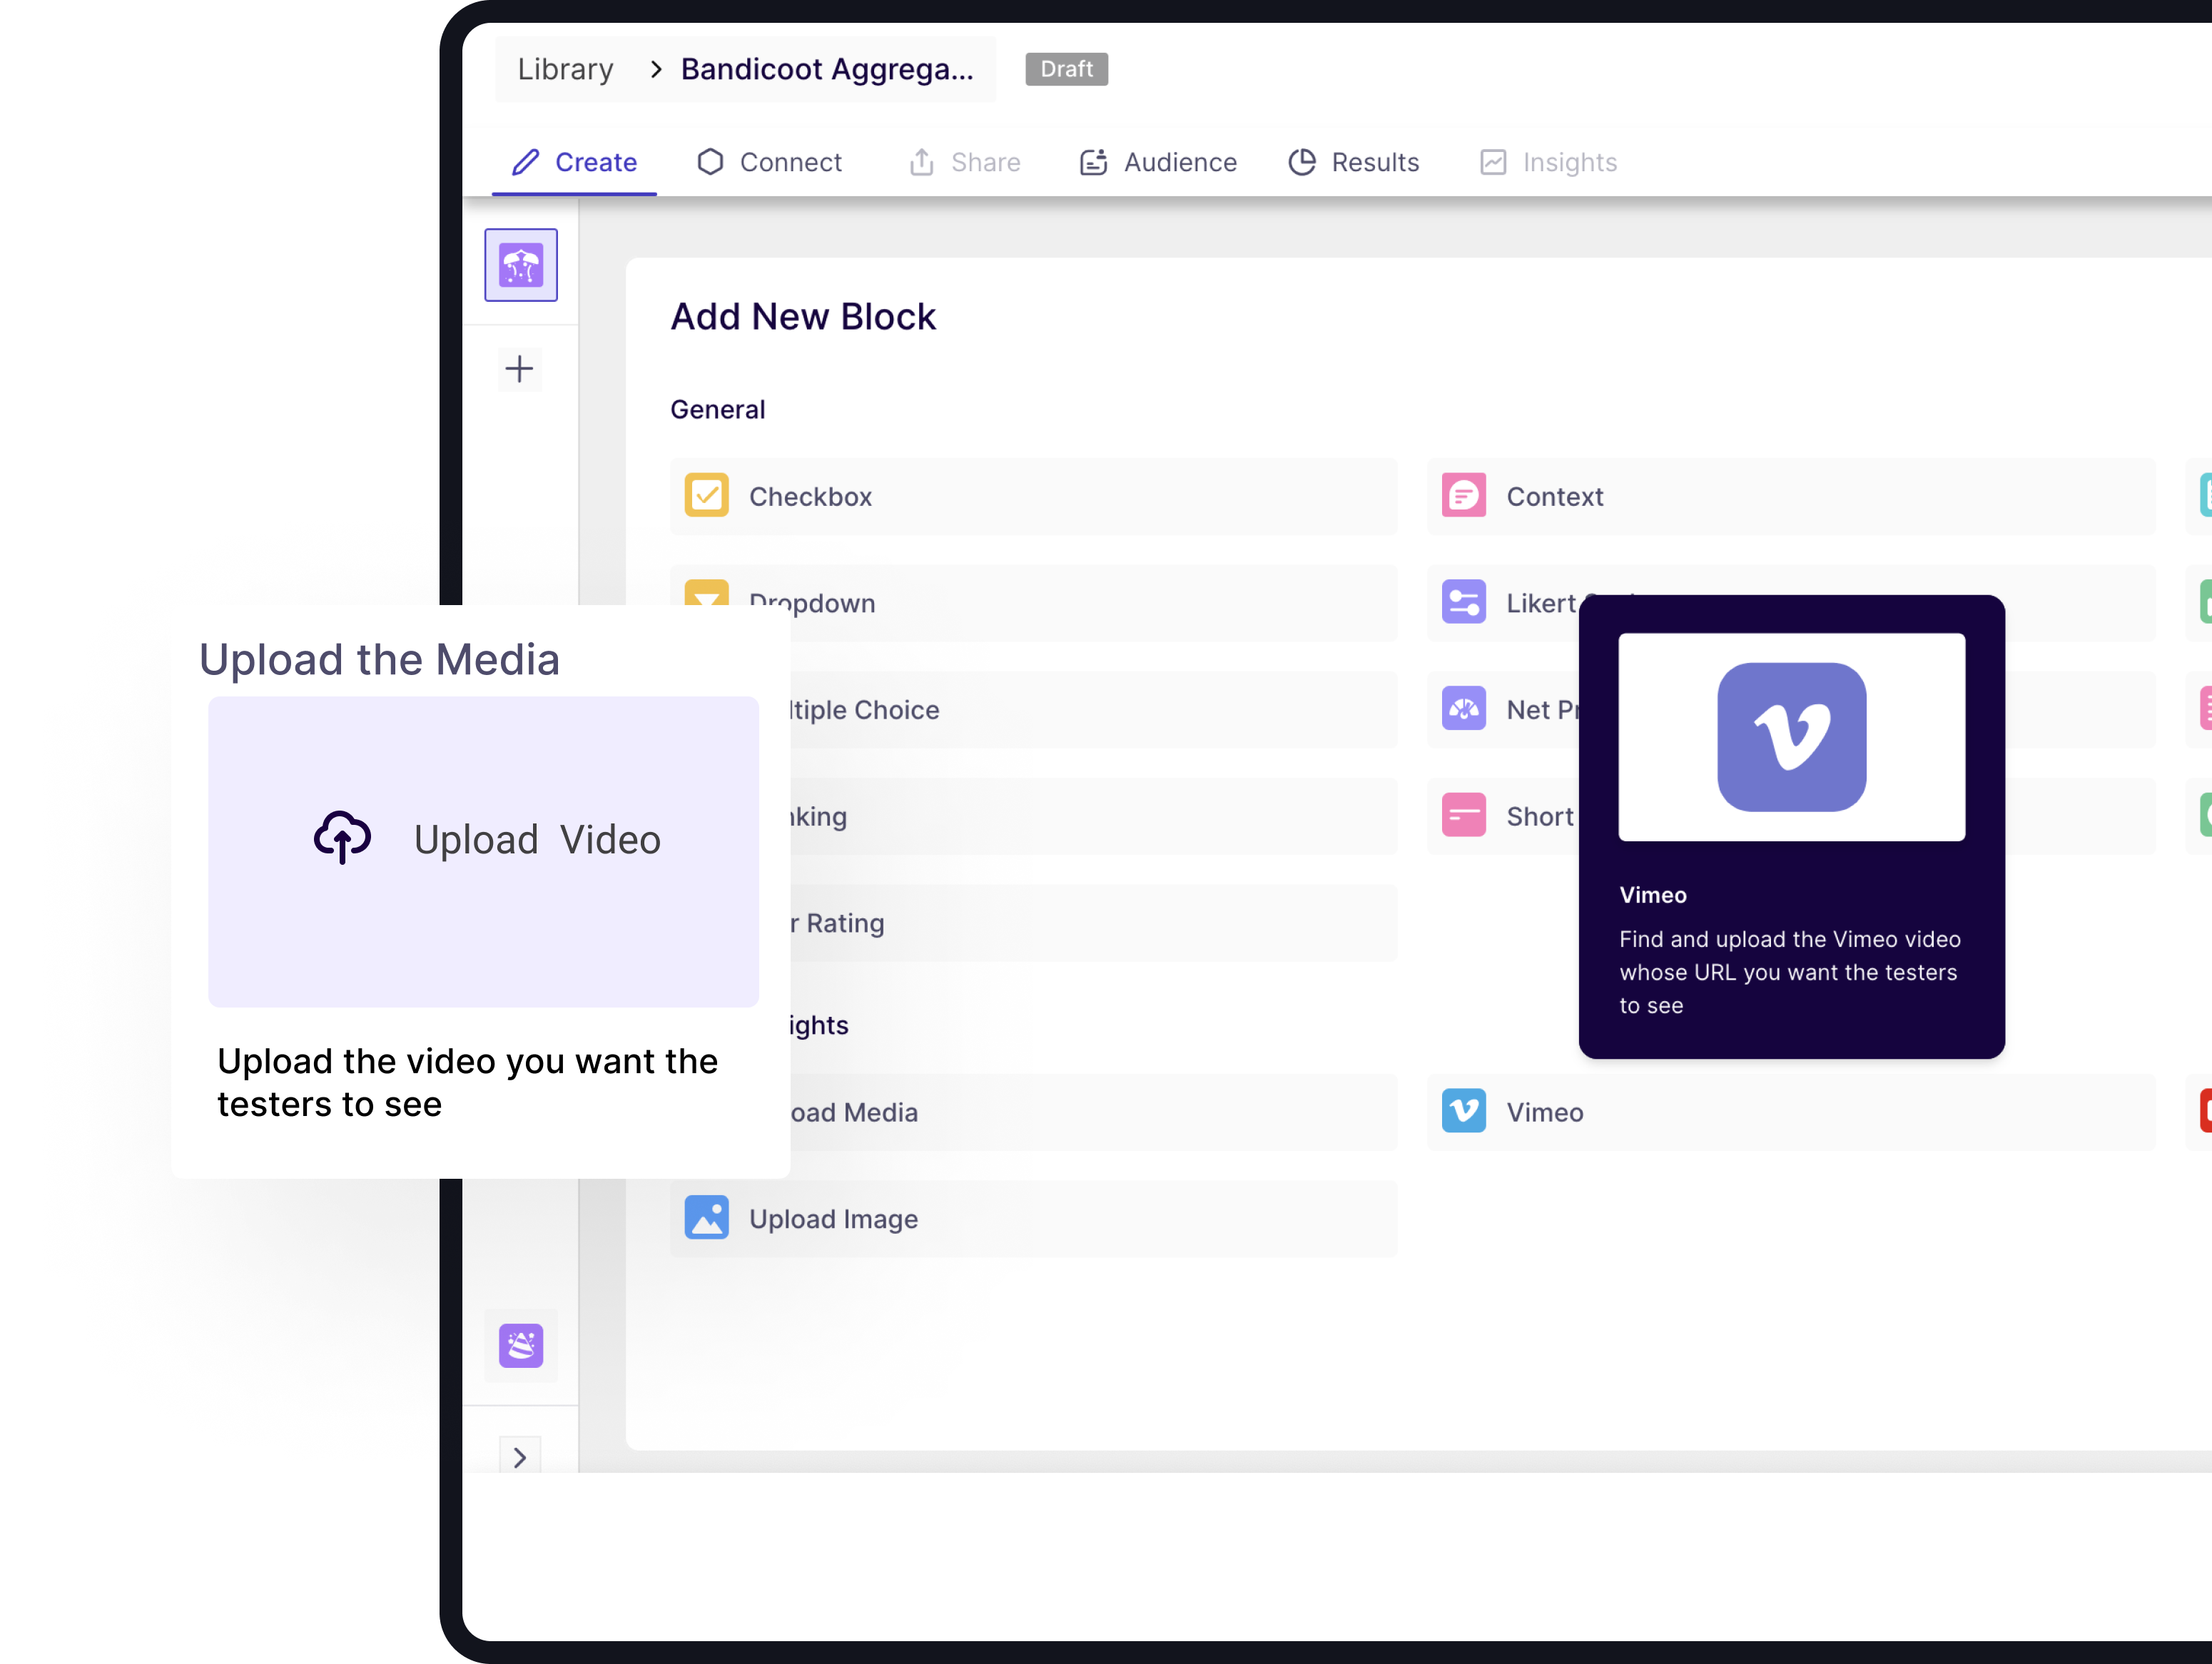Click the Upload Video area
Viewport: 2212px width, 1664px height.
(483, 851)
